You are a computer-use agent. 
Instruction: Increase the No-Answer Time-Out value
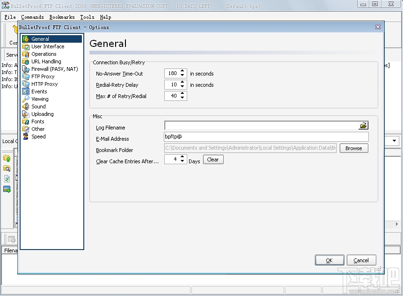[183, 71]
